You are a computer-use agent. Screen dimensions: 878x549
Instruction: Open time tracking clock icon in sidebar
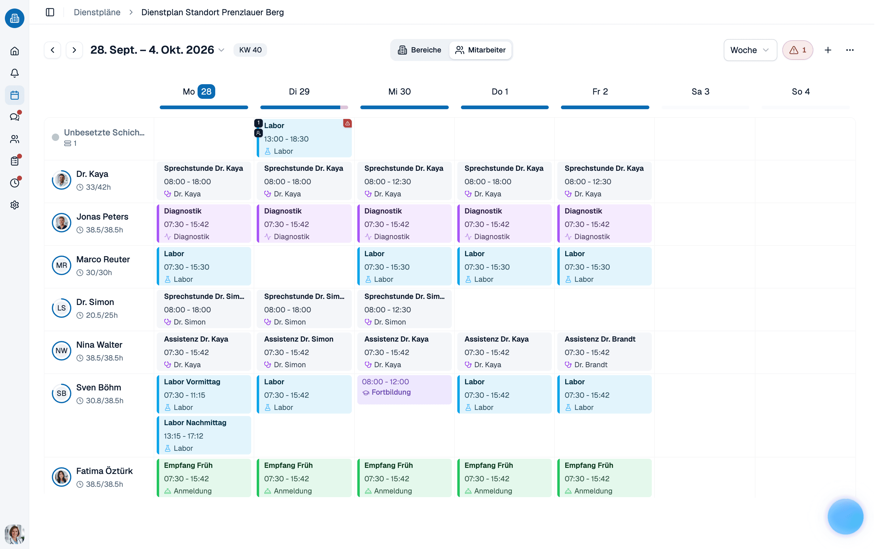click(15, 183)
